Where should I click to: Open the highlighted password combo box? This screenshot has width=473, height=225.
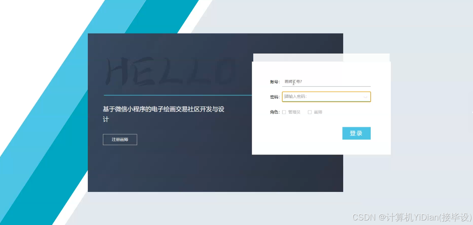[326, 97]
